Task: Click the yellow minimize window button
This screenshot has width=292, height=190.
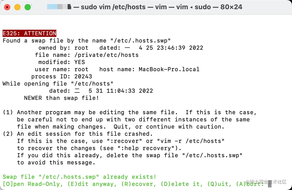Action: point(17,7)
